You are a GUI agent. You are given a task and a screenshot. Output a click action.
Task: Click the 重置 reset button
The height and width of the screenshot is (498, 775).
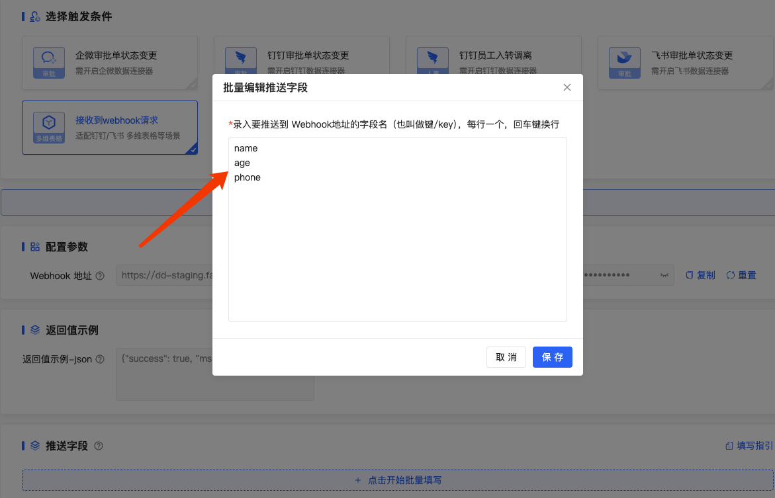741,275
